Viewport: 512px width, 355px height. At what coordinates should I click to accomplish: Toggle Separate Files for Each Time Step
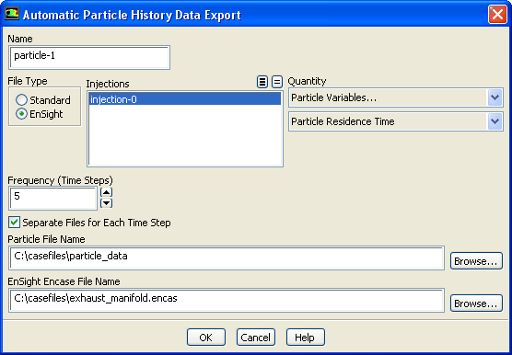[89, 223]
